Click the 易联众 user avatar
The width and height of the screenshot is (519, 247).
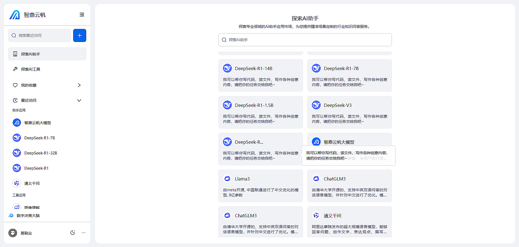pos(13,233)
